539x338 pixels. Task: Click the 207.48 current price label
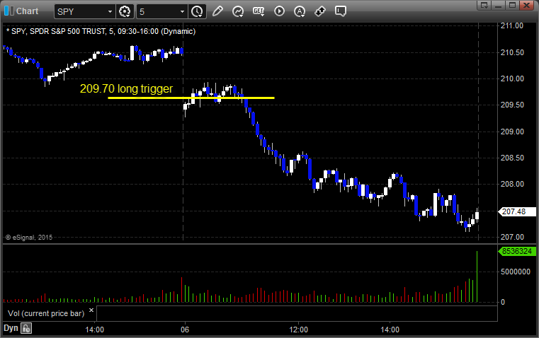coord(516,211)
